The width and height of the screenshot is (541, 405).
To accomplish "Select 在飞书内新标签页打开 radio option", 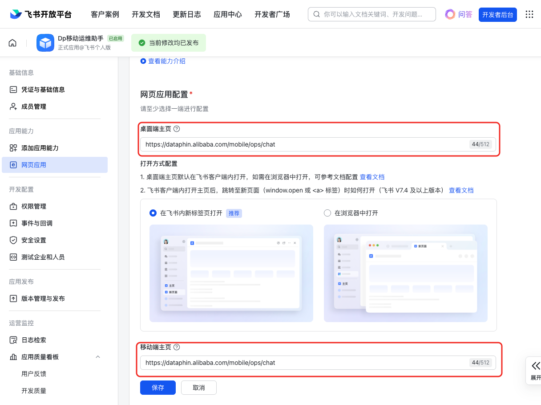I will tap(153, 213).
